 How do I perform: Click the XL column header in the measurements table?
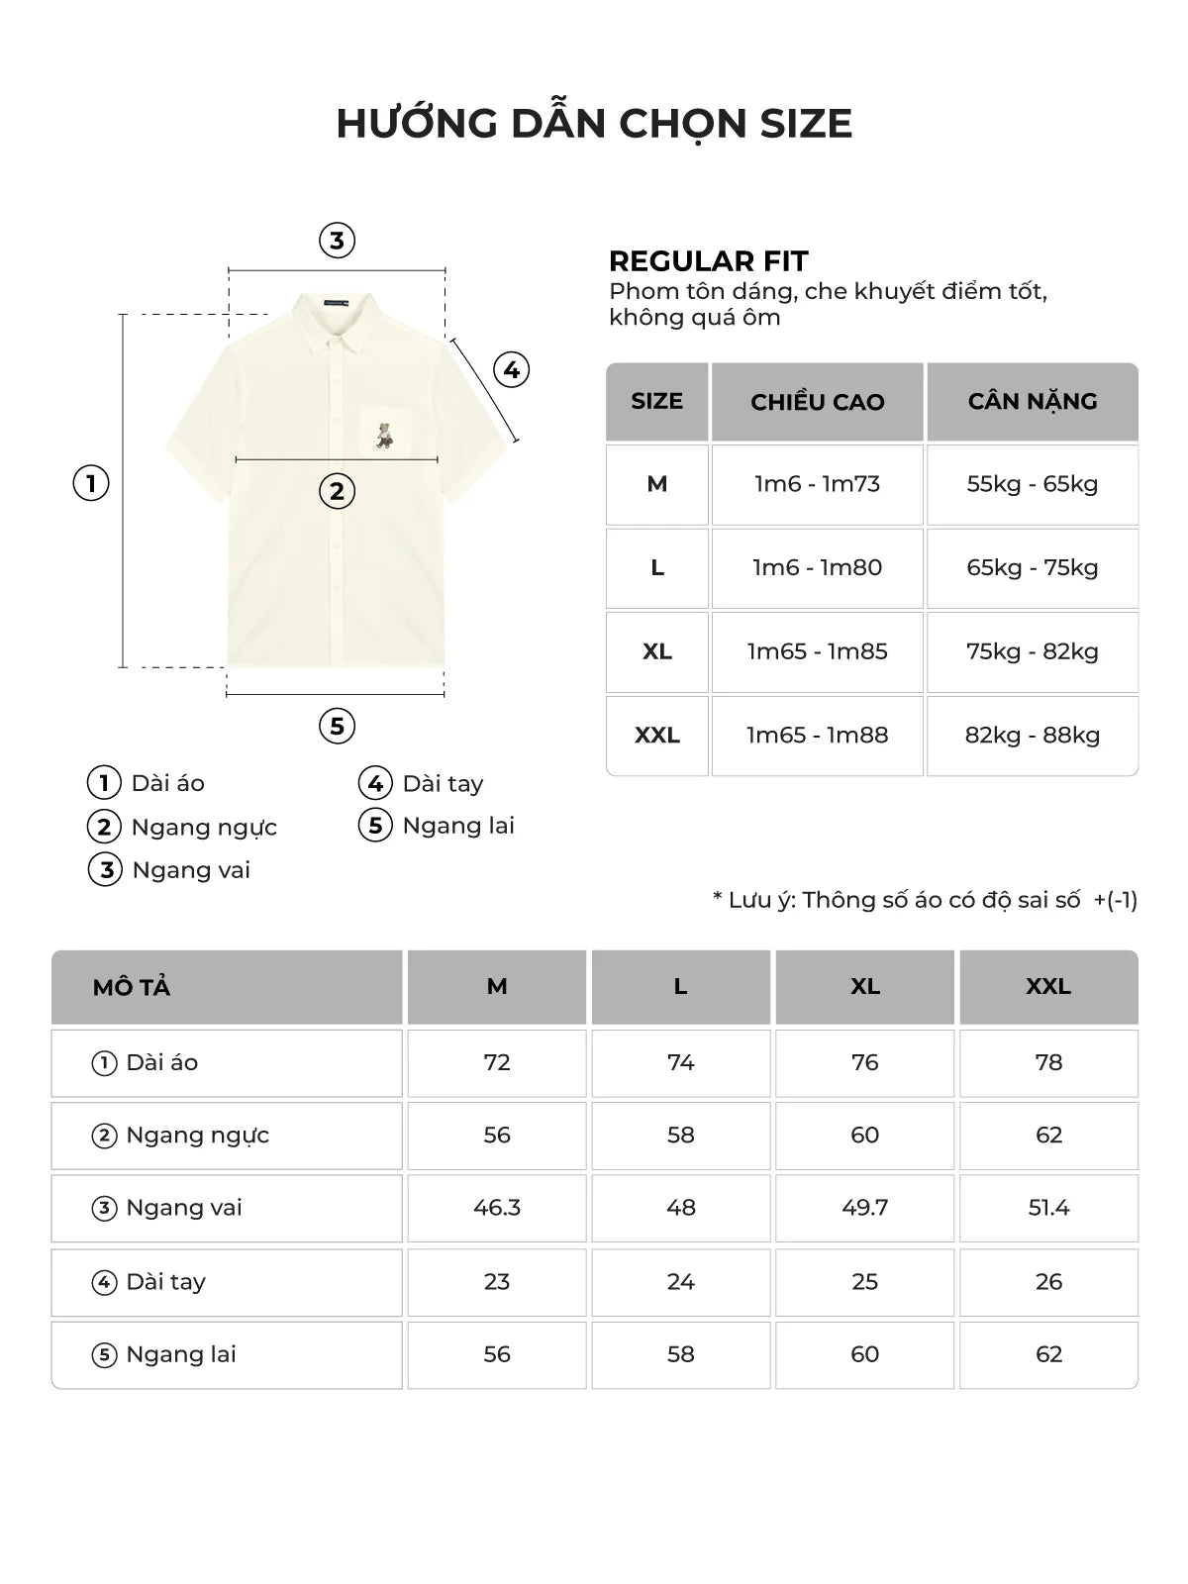pos(864,987)
